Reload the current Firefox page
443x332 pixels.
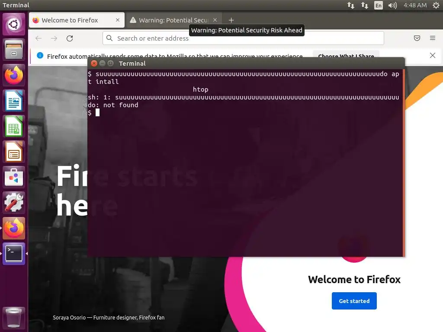(70, 38)
